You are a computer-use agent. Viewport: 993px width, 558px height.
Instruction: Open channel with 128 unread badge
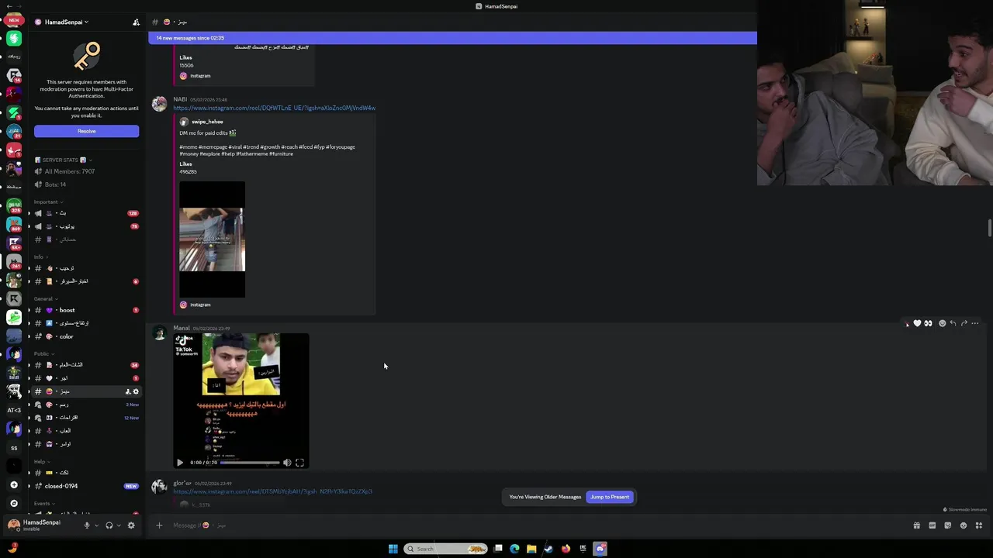point(85,213)
